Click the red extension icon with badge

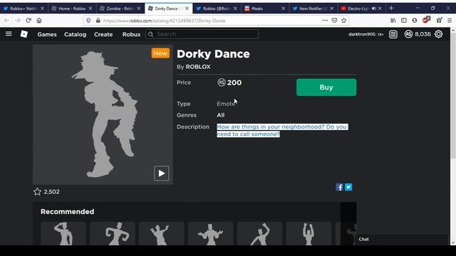point(426,20)
